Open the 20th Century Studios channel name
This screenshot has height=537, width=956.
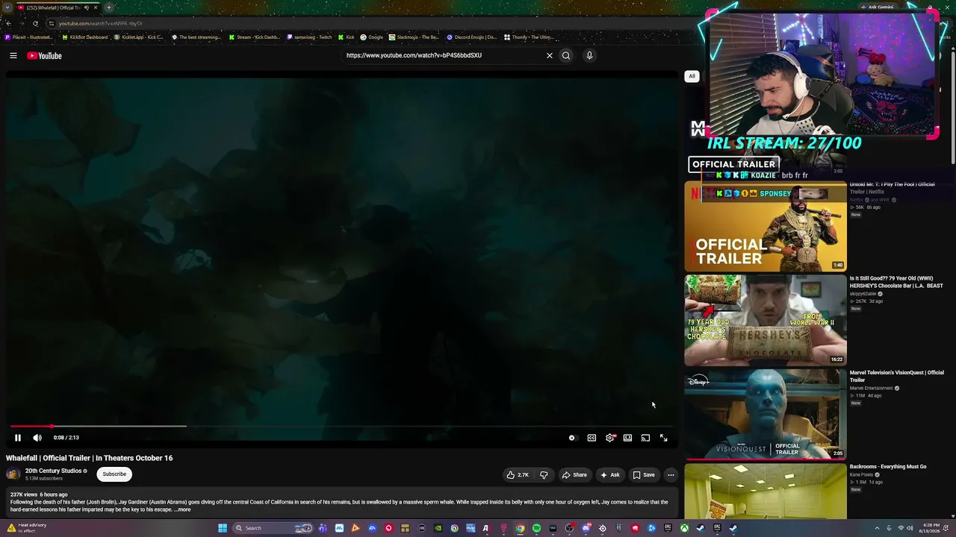coord(53,471)
